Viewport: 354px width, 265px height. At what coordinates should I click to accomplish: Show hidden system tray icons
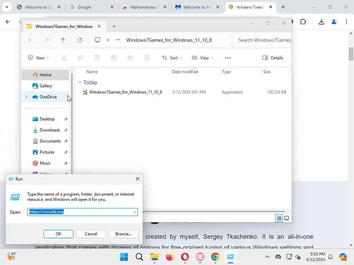(267, 257)
